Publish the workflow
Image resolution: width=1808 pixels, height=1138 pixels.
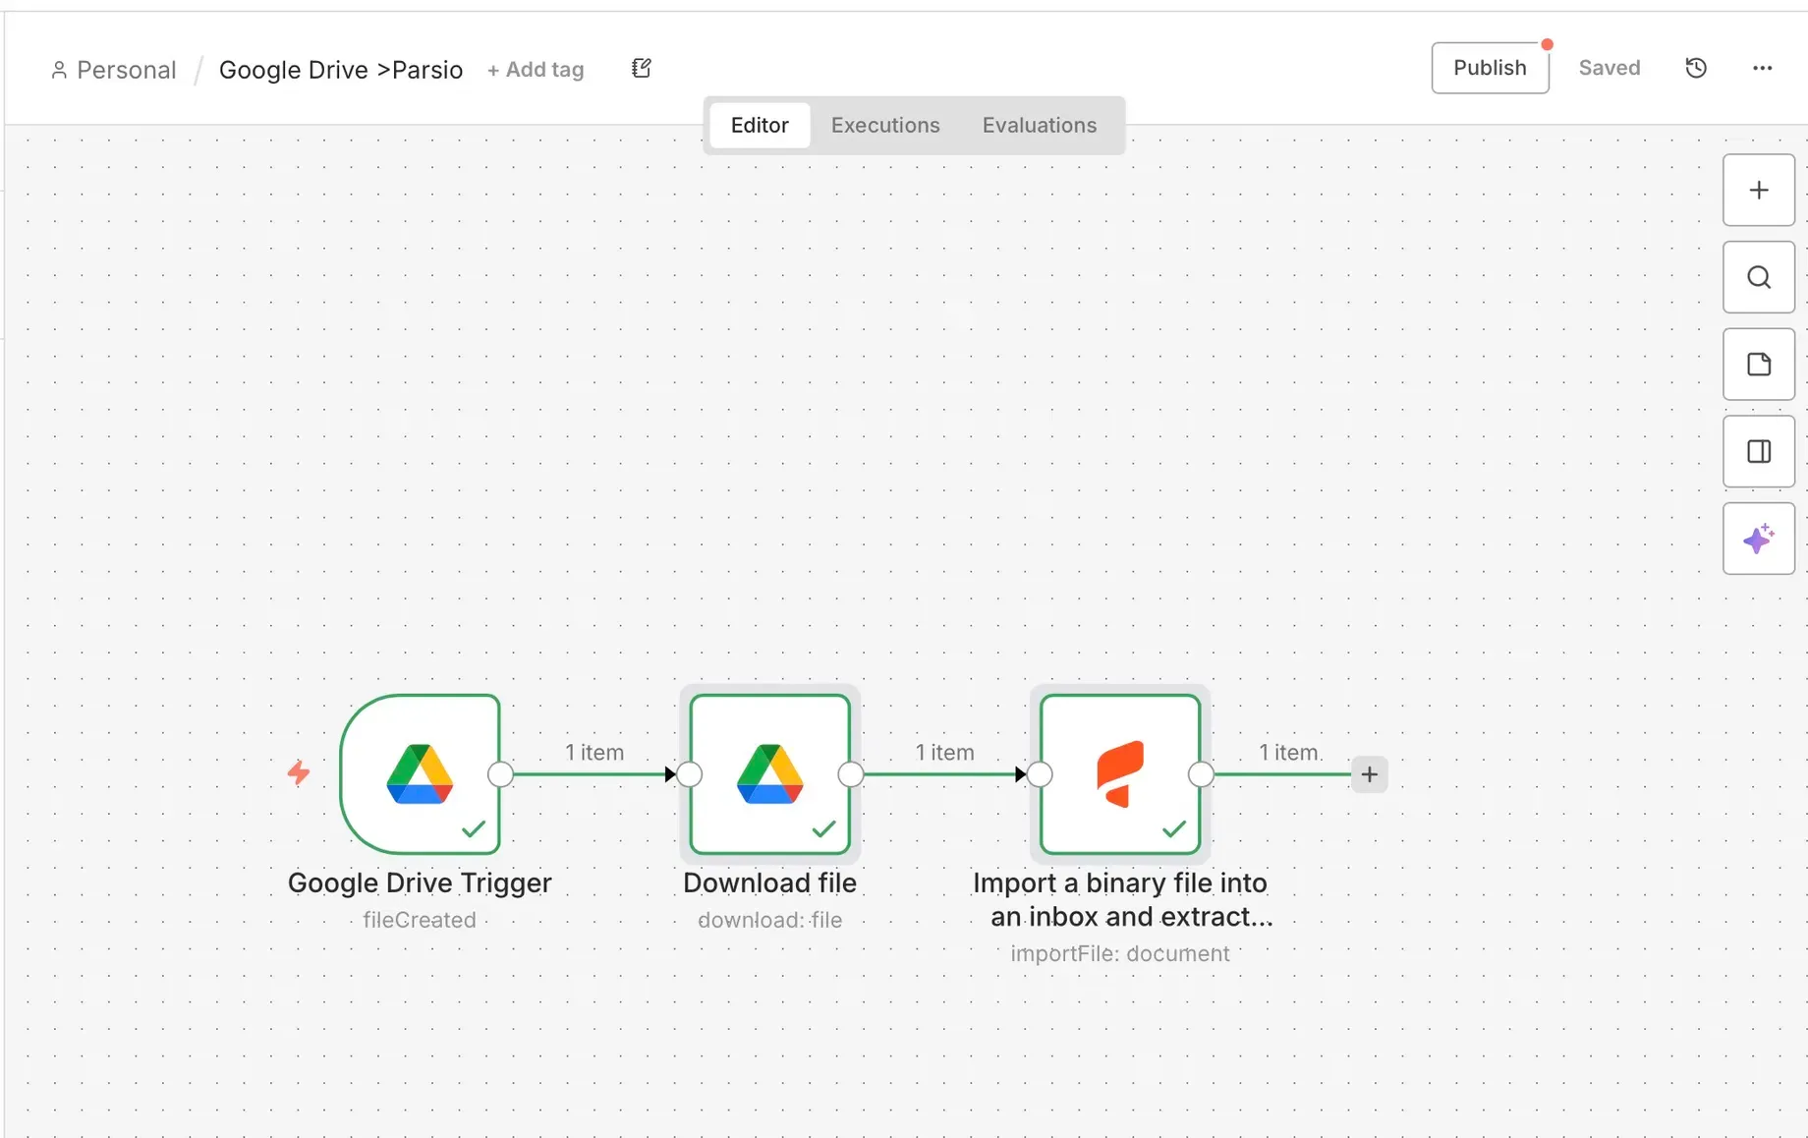click(x=1489, y=68)
